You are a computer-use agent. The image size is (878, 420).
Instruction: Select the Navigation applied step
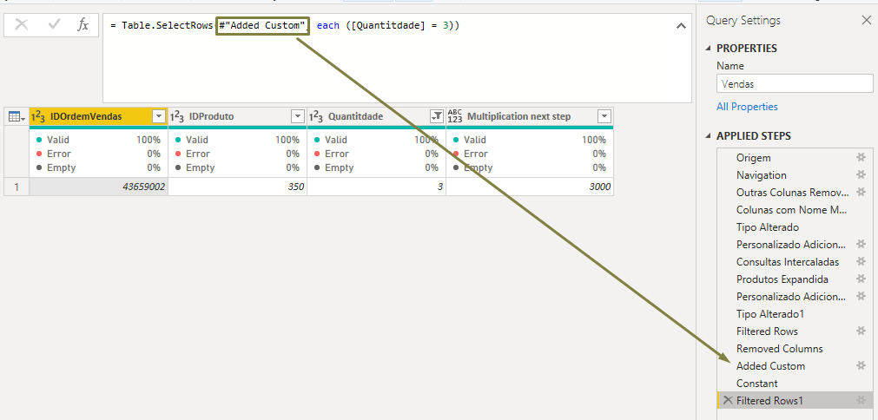tap(761, 175)
